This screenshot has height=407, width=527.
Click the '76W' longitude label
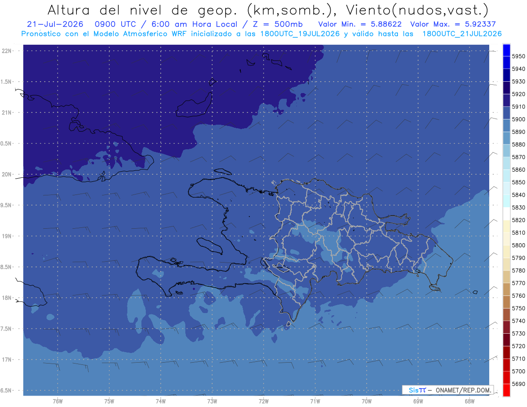point(58,401)
